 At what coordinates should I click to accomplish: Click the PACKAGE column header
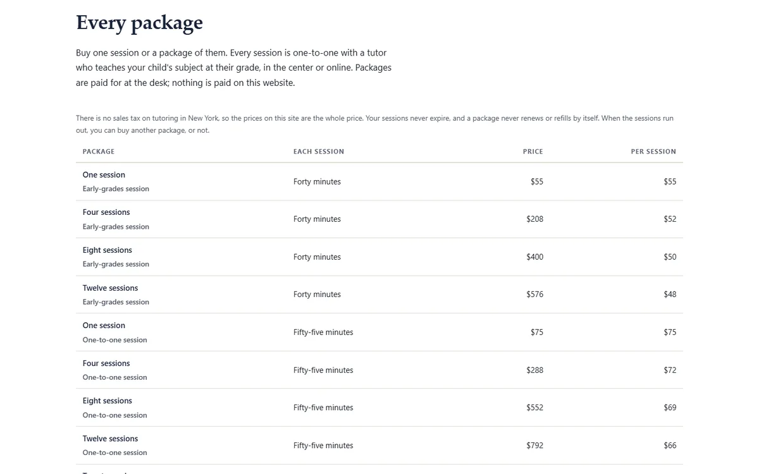point(99,152)
